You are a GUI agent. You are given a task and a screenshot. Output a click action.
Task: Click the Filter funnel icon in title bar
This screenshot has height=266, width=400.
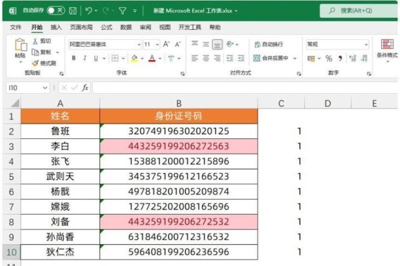pos(123,11)
